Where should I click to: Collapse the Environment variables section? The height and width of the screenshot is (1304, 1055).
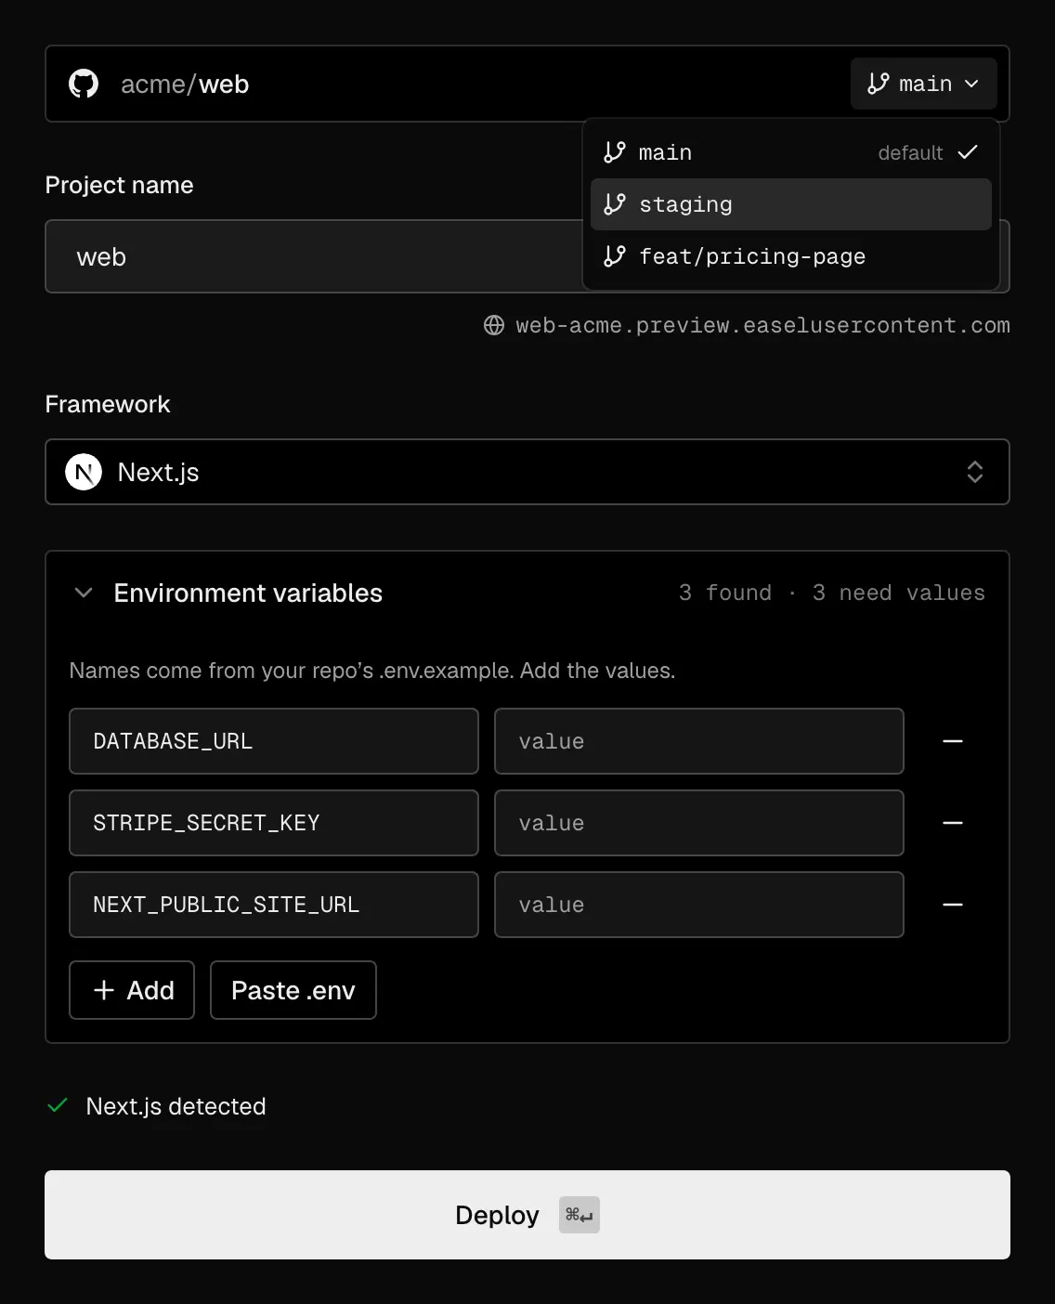[84, 593]
